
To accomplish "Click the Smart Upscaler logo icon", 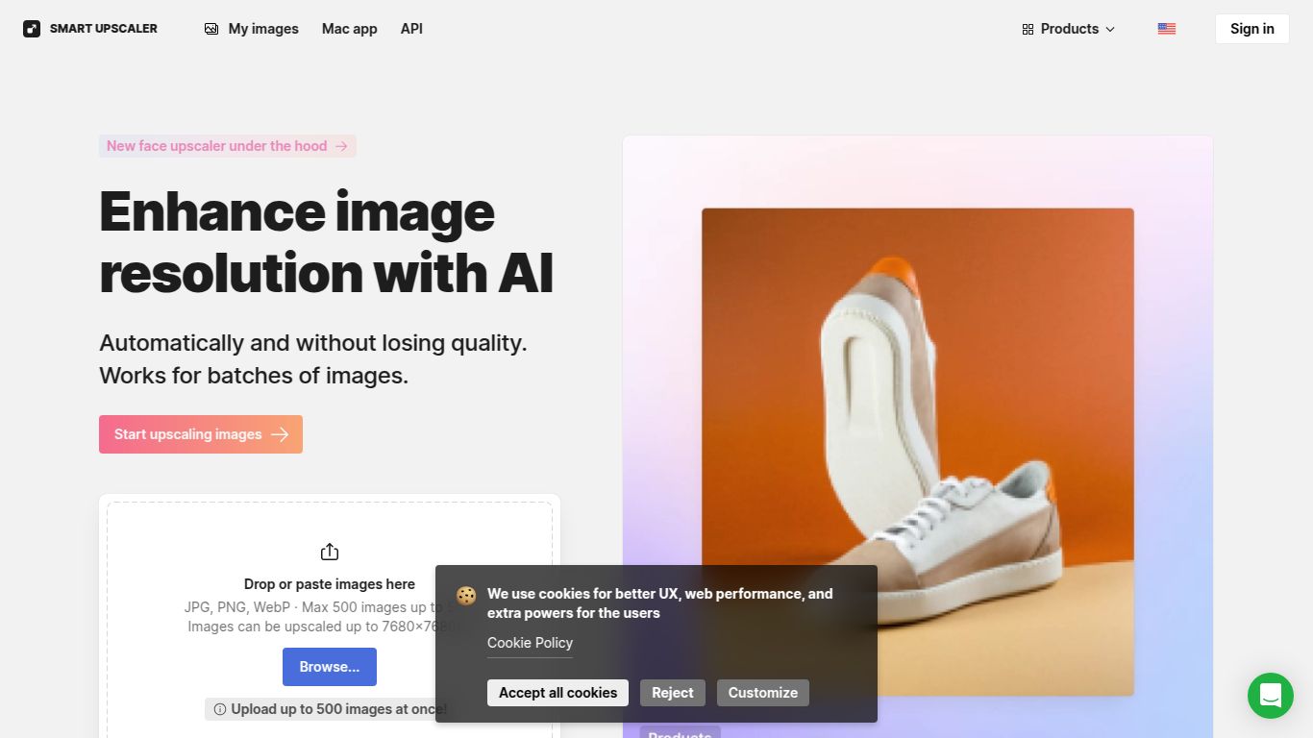I will click(x=32, y=29).
